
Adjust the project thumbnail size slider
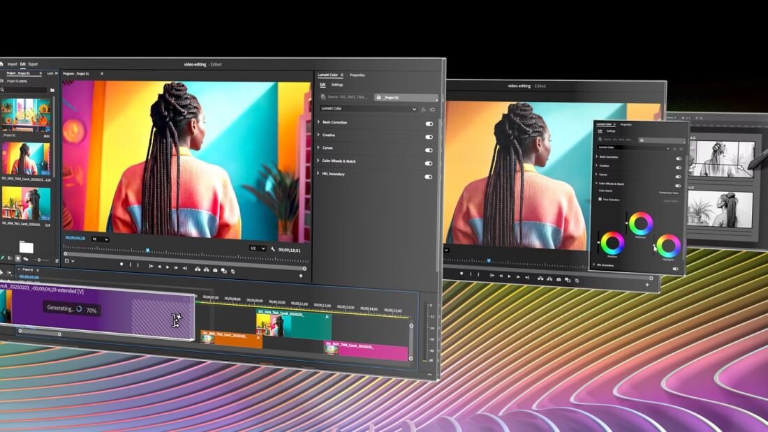(40, 260)
